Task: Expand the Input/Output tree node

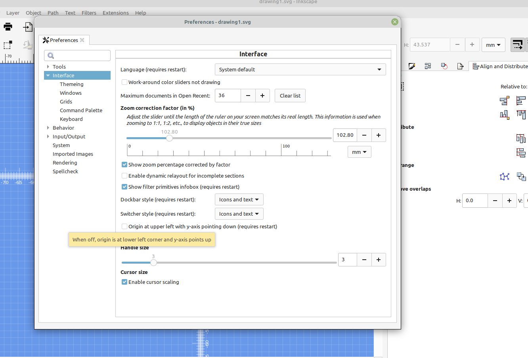Action: coord(48,136)
